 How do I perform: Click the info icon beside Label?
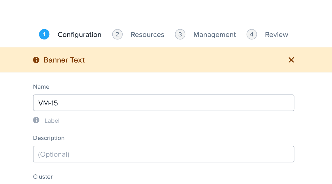click(x=36, y=120)
